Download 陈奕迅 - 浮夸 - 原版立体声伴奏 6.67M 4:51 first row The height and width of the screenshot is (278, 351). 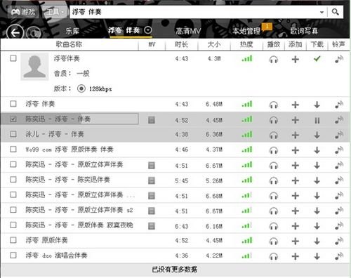tap(317, 165)
